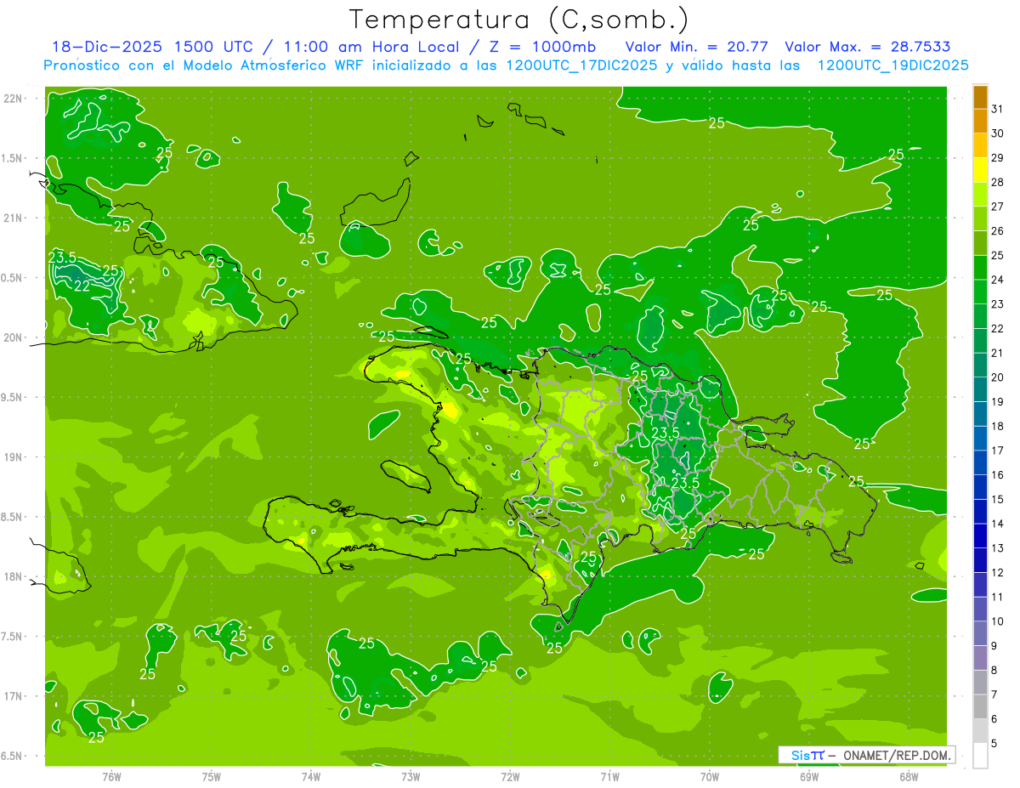Click the "19N" latitude axis label
The width and height of the screenshot is (1020, 788).
coord(12,457)
